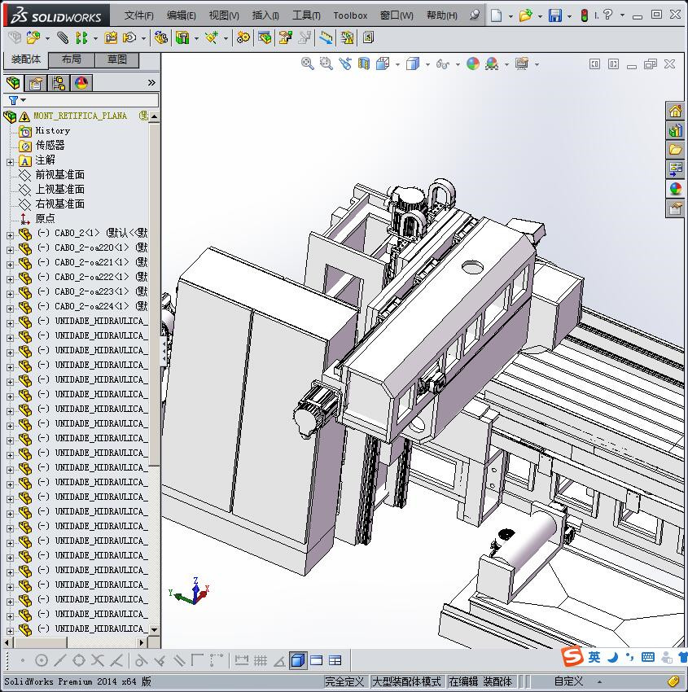Open the FeatureManager design tree tab
688x692 pixels.
pyautogui.click(x=13, y=83)
